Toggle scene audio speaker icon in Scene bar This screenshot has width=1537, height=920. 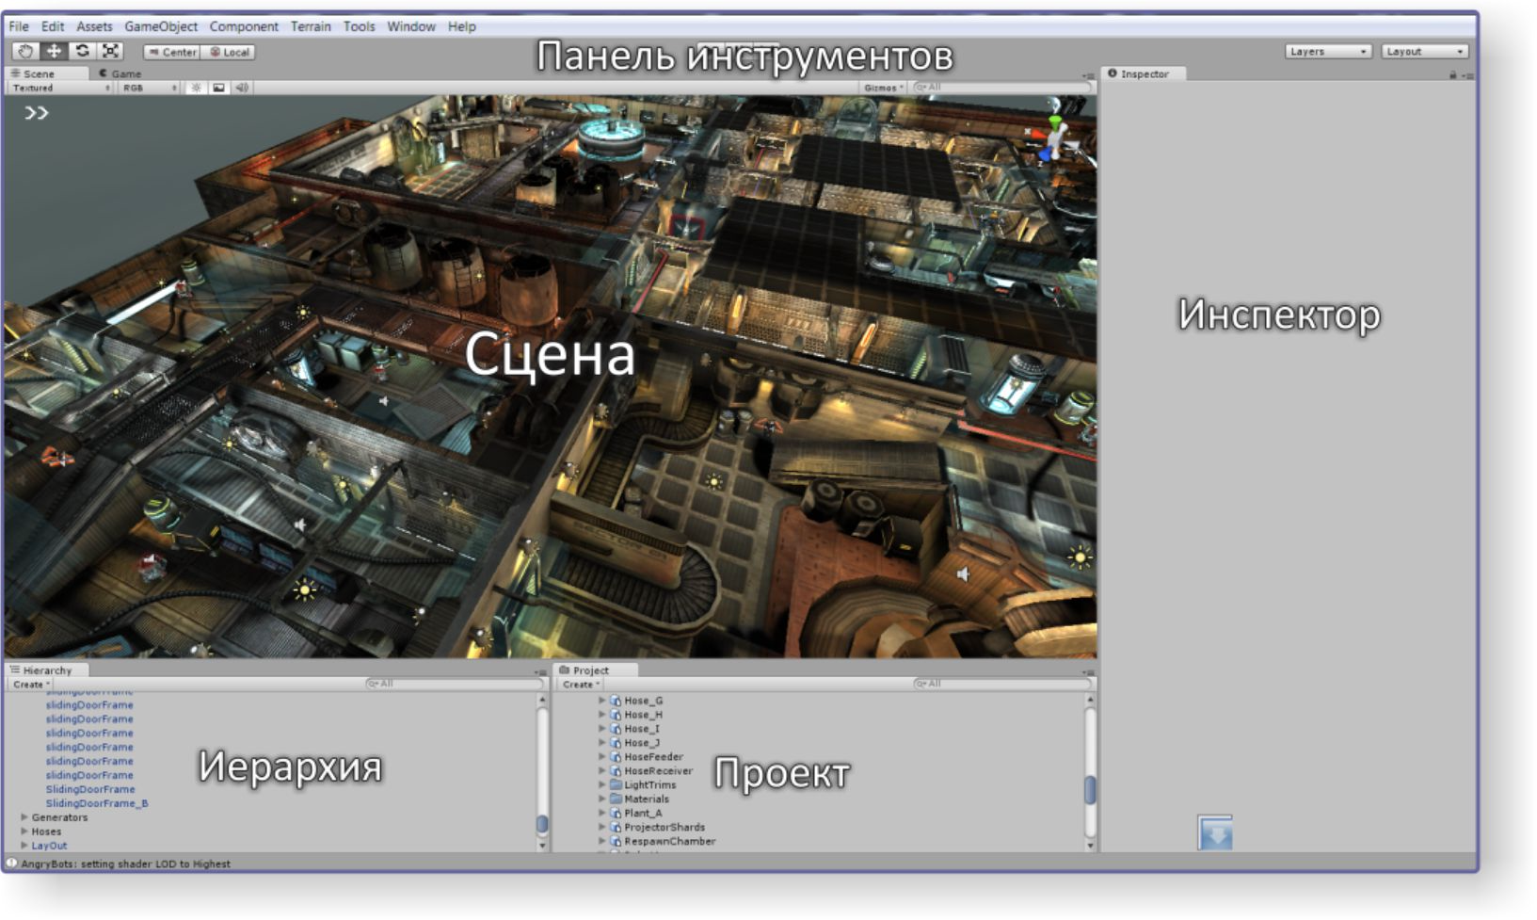242,88
